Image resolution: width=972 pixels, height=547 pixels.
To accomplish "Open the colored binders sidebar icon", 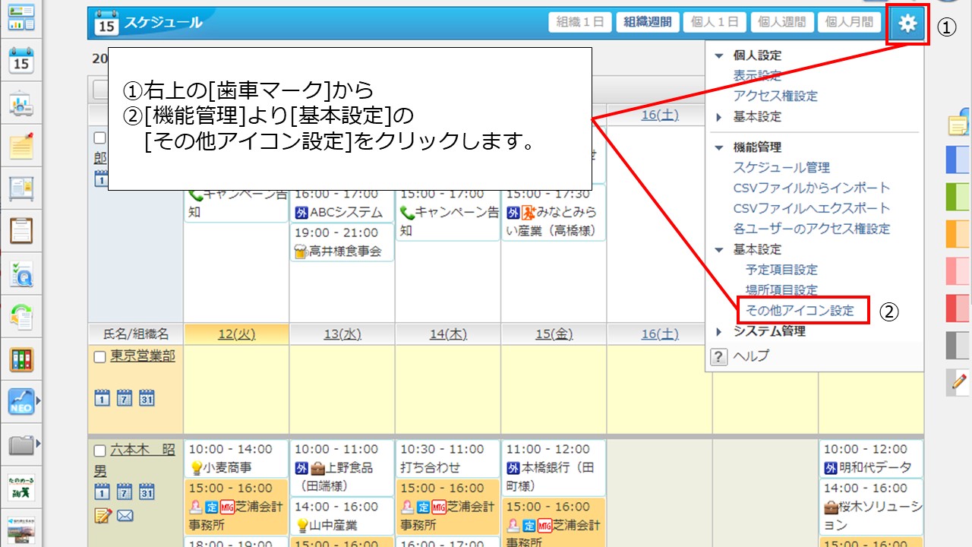I will [21, 359].
